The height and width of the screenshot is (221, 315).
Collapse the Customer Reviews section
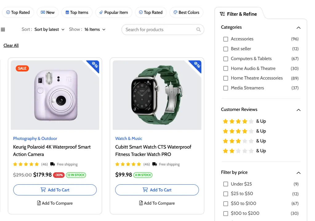click(x=298, y=110)
